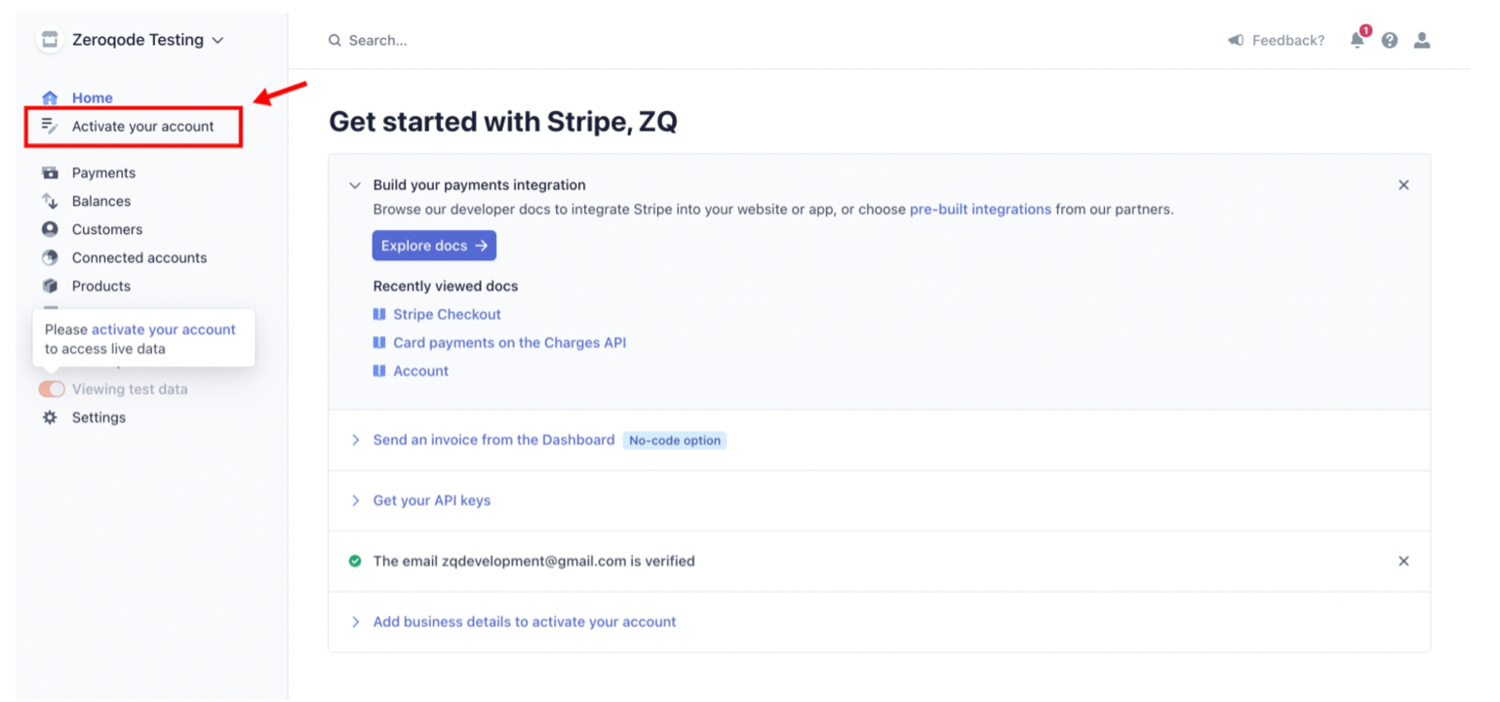
Task: Select the Home icon in the sidebar
Action: tap(50, 97)
